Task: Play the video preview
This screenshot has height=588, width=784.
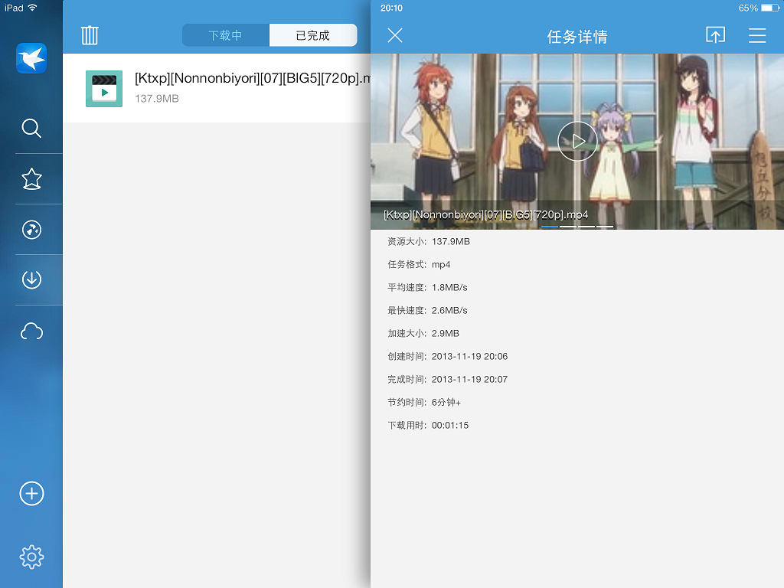Action: 577,141
